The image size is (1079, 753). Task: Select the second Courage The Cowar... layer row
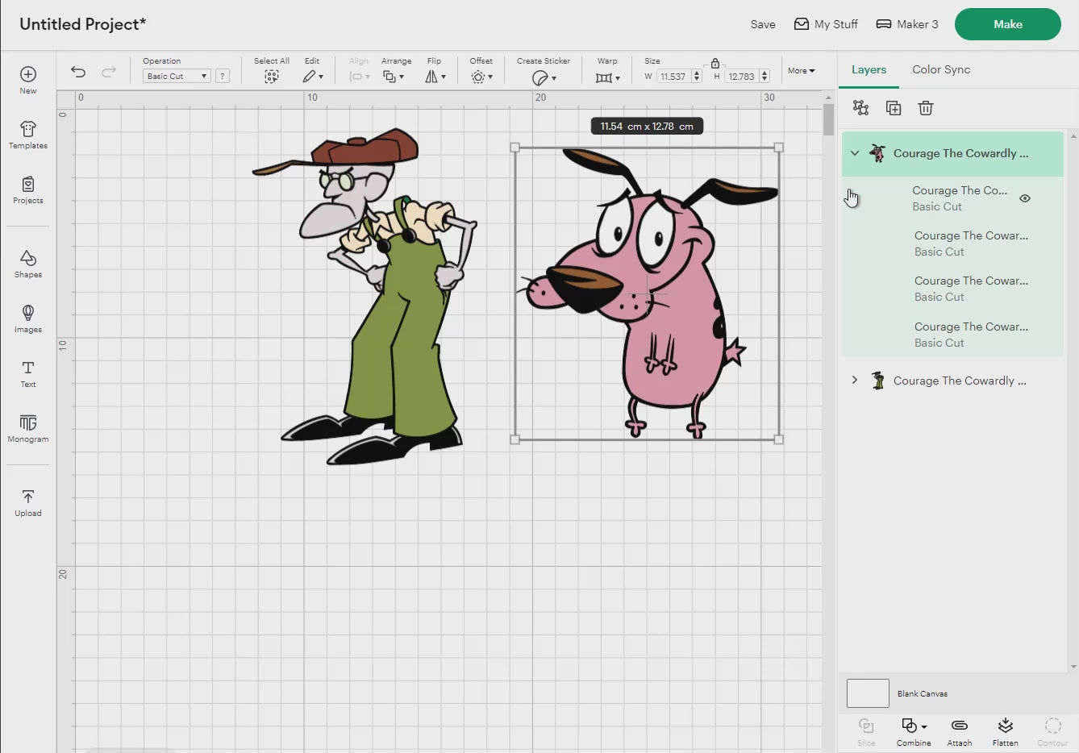[952, 243]
